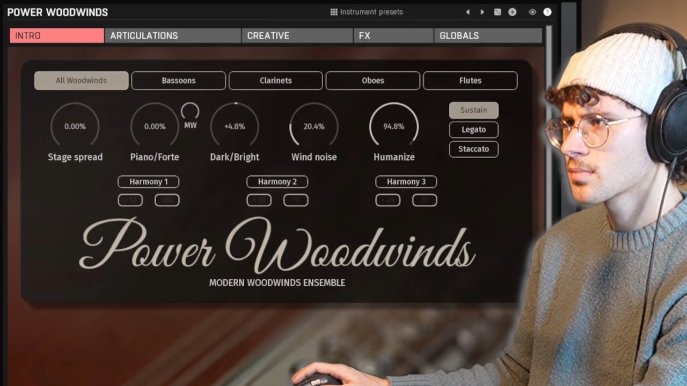Toggle the Harmony 1 button
The image size is (687, 386).
pos(149,182)
